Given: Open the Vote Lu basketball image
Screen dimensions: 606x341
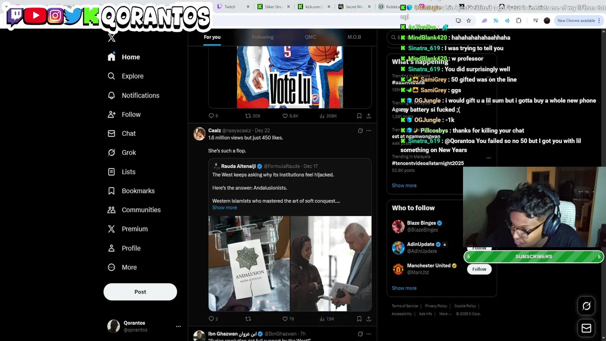Looking at the screenshot, I should point(290,77).
